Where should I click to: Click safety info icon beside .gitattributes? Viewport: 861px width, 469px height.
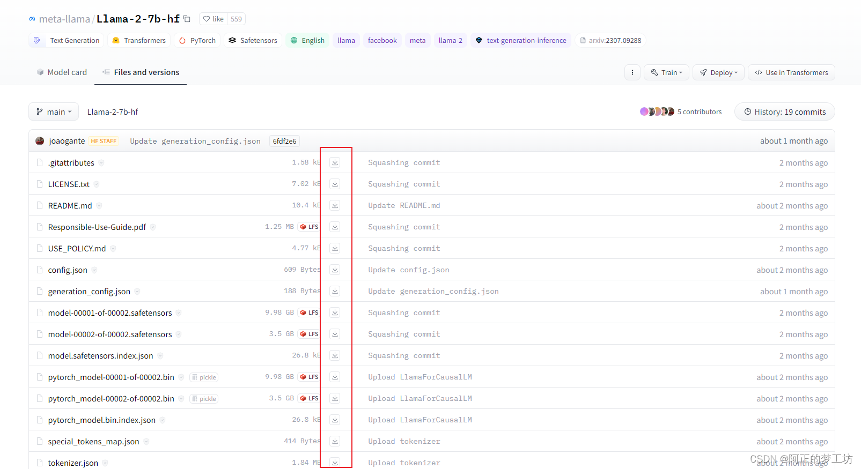[101, 163]
